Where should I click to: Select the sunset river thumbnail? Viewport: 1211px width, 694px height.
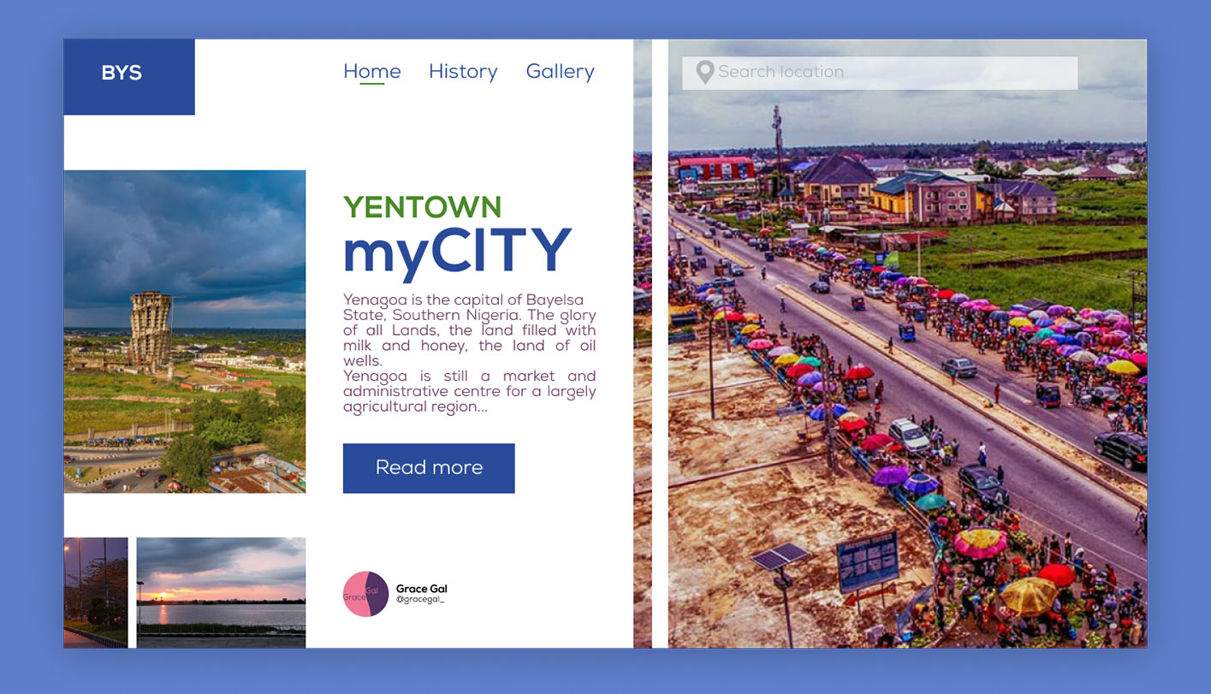point(221,592)
